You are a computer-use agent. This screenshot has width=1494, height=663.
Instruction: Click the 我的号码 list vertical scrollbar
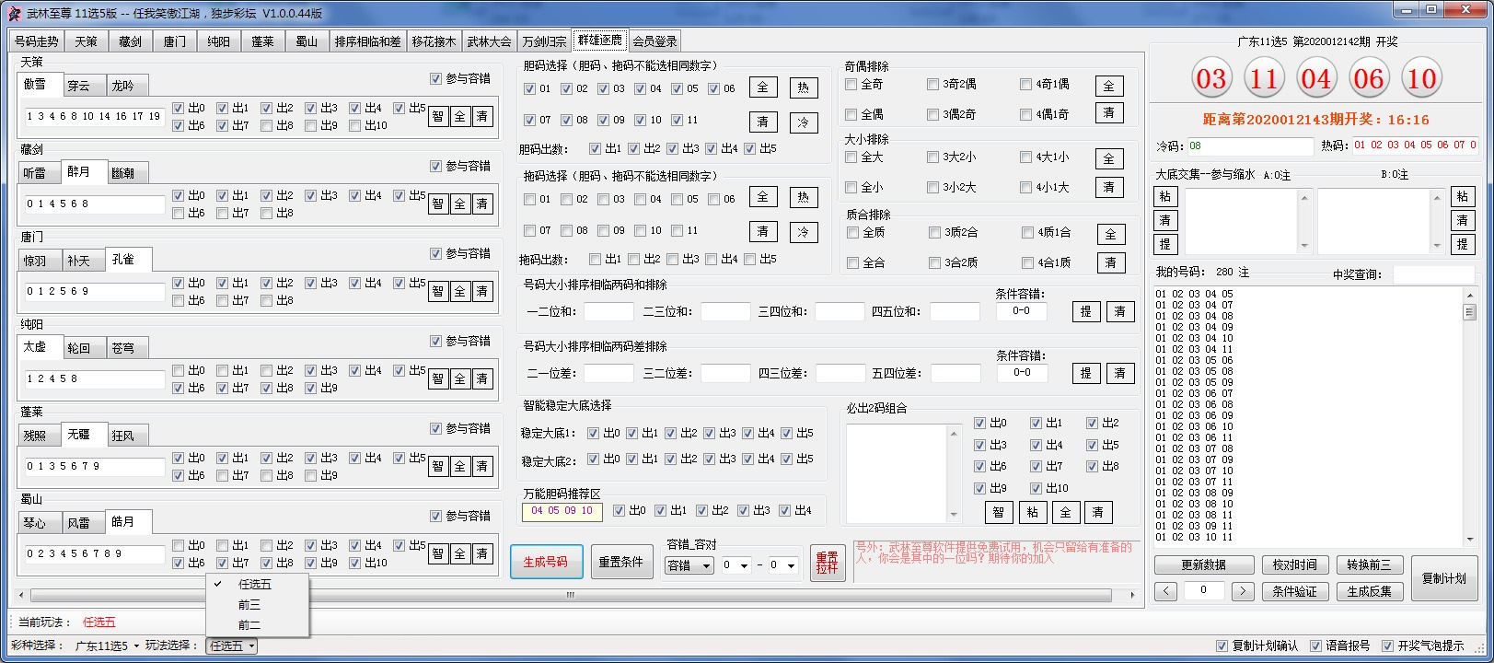coord(1469,414)
